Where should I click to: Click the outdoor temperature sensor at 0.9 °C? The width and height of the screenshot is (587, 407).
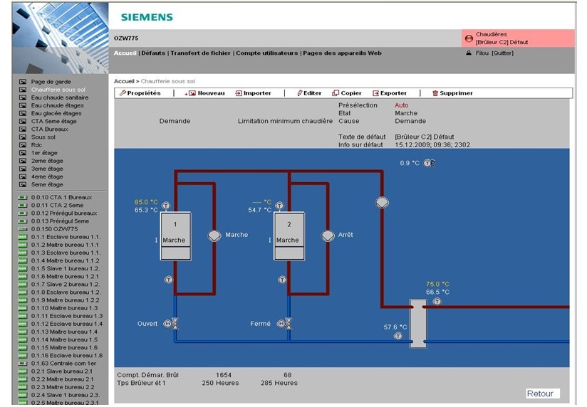point(429,163)
